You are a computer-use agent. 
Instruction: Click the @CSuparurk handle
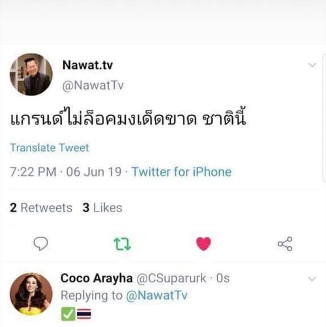pyautogui.click(x=171, y=278)
